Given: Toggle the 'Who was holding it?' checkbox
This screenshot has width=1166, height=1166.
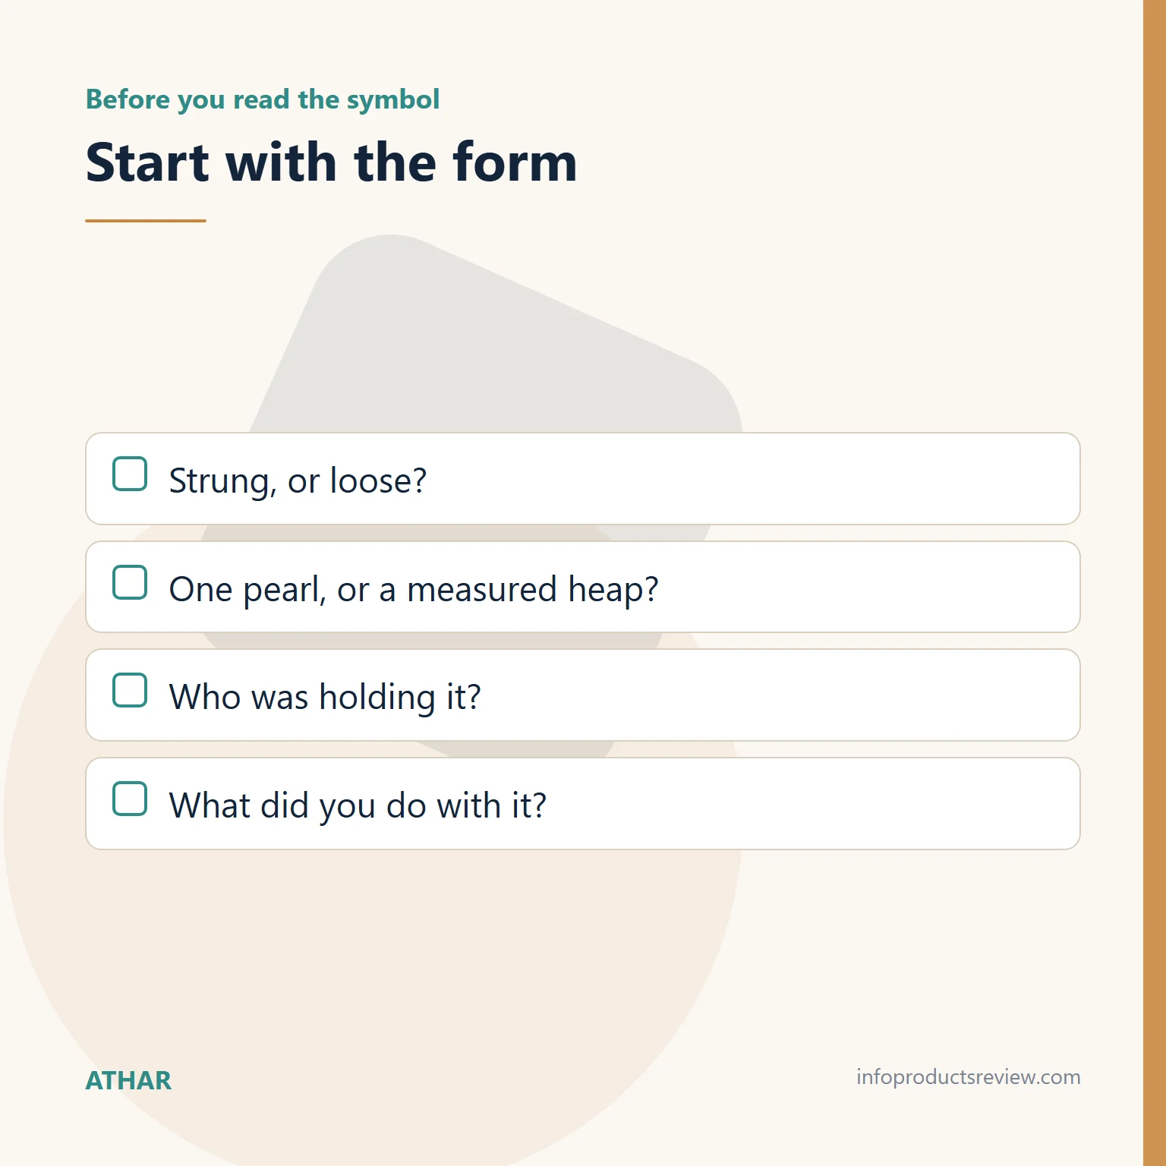Looking at the screenshot, I should point(130,690).
